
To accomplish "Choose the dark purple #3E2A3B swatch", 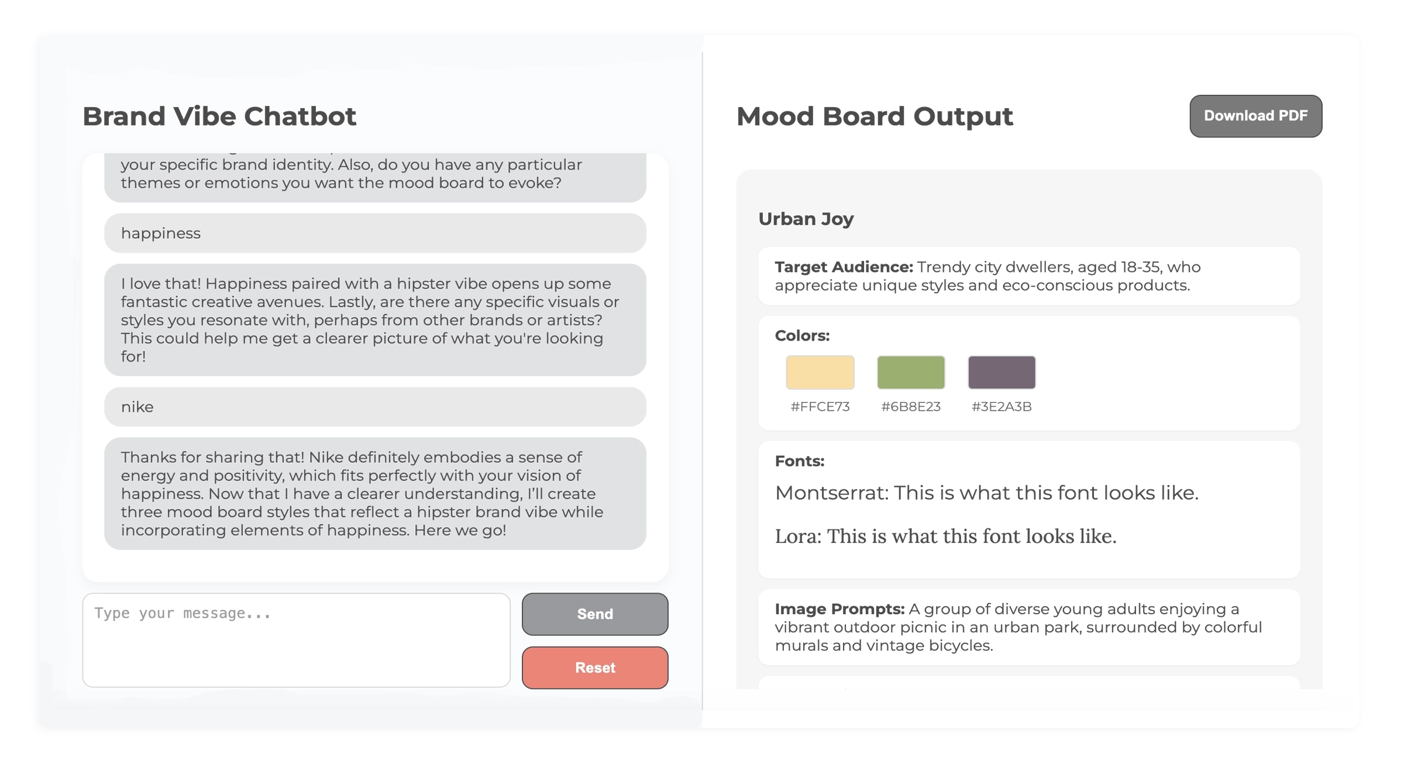I will (x=1002, y=372).
